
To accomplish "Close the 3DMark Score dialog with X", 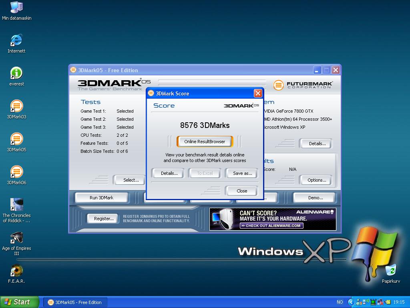I will (x=258, y=93).
